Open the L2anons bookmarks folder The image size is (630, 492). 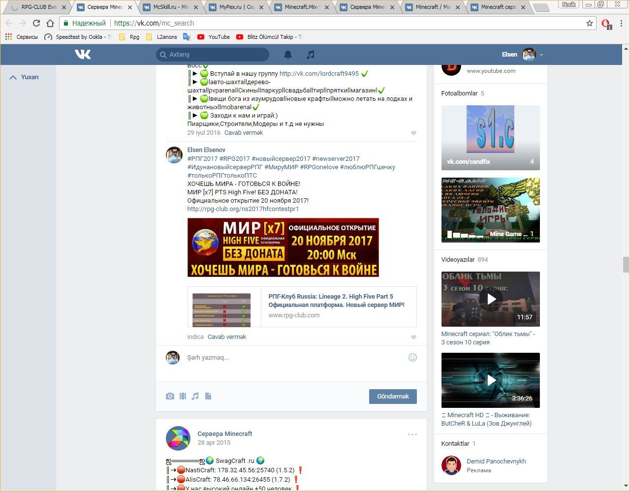click(x=161, y=37)
